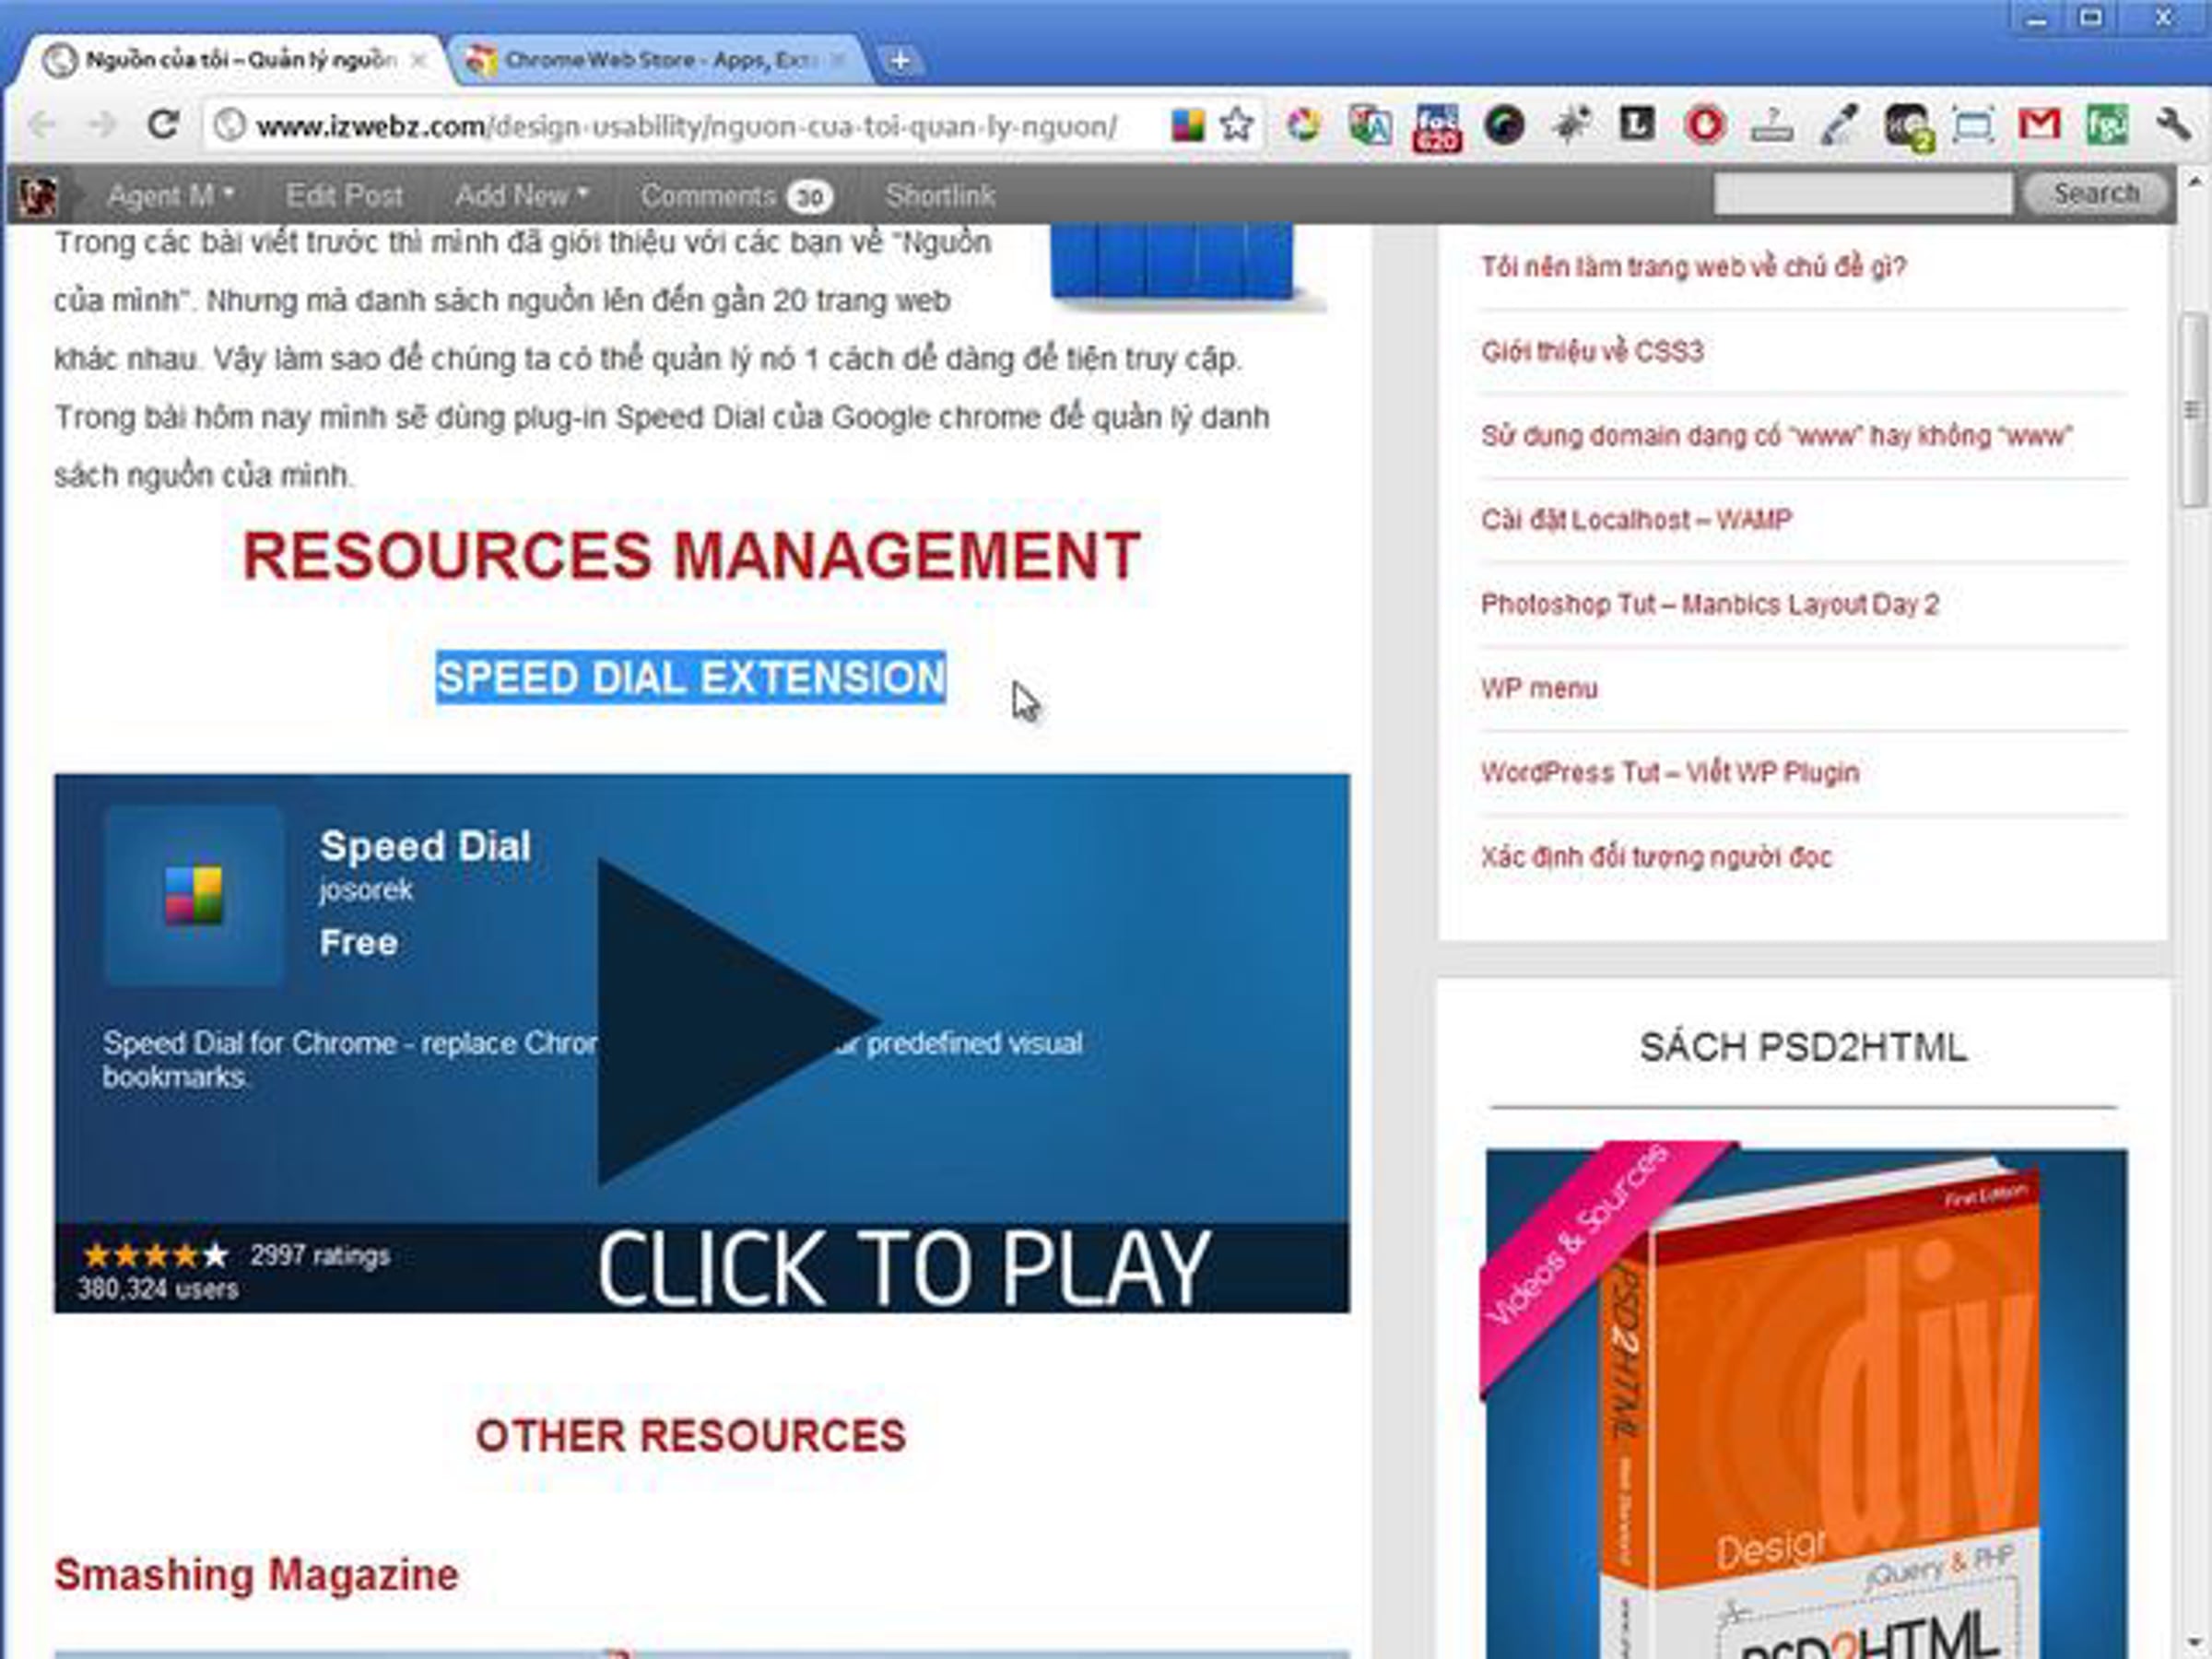Close the Nguồn của tôi tab
This screenshot has width=2212, height=1659.
click(x=418, y=61)
